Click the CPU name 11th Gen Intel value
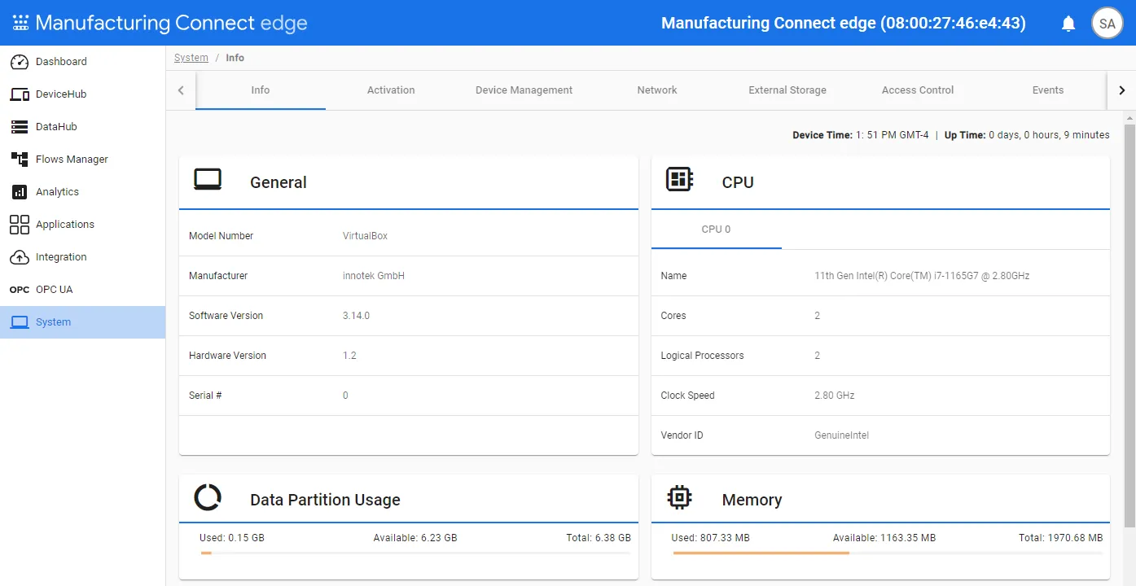Image resolution: width=1136 pixels, height=586 pixels. 922,276
